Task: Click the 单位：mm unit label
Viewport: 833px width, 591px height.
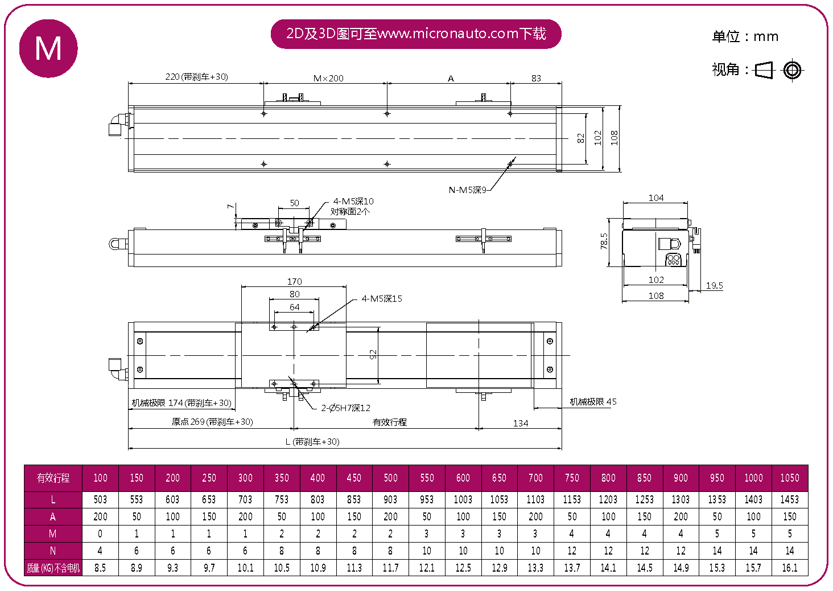Action: click(x=745, y=36)
